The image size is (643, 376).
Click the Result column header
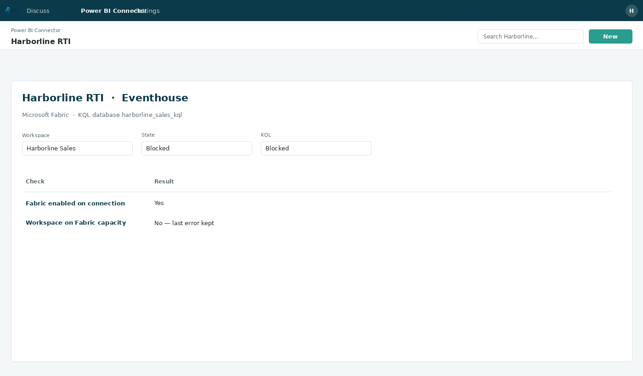click(164, 182)
